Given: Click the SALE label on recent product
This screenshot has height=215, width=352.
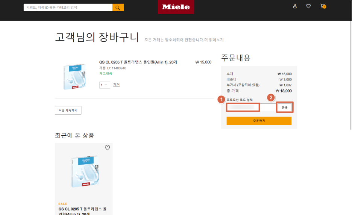Looking at the screenshot, I should click(63, 204).
